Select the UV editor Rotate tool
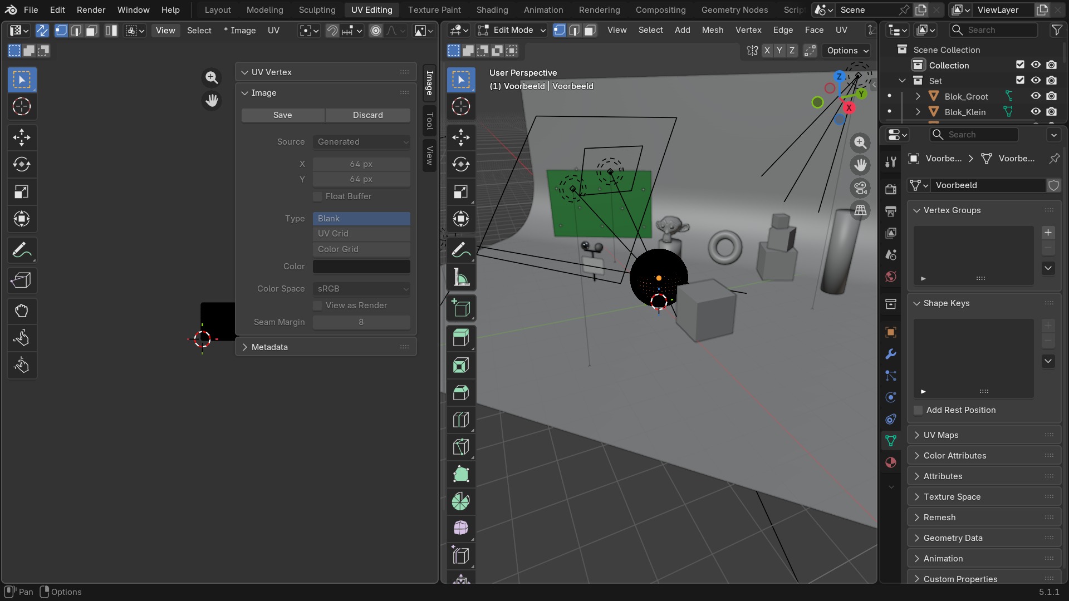1069x601 pixels. [22, 165]
